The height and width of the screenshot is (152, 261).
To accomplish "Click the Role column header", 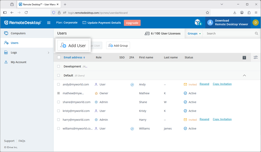I will [99, 58].
